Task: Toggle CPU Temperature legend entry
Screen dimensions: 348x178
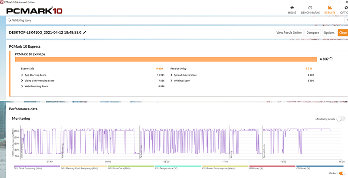Action: click(x=178, y=167)
